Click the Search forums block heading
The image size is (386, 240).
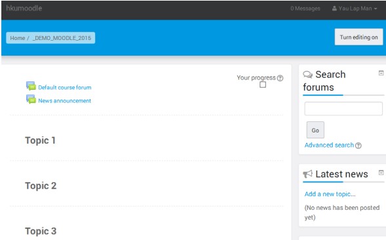[x=324, y=81]
